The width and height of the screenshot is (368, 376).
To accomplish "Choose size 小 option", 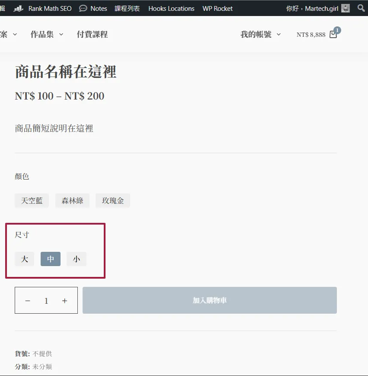I will pos(77,259).
